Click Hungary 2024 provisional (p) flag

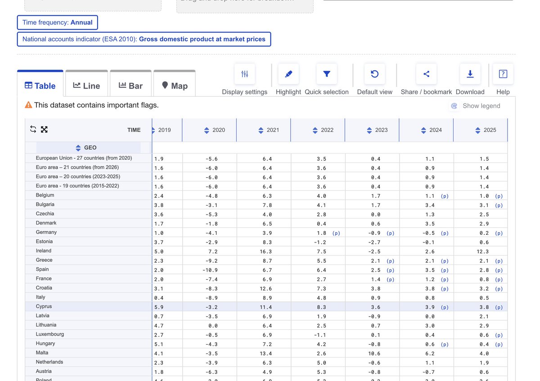[445, 345]
